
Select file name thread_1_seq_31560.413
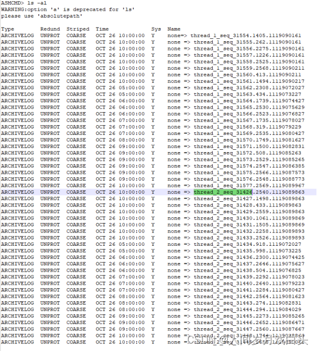click(247, 74)
